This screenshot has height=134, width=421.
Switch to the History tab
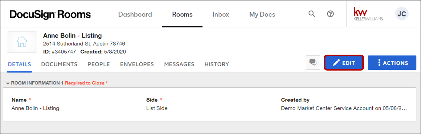[217, 64]
